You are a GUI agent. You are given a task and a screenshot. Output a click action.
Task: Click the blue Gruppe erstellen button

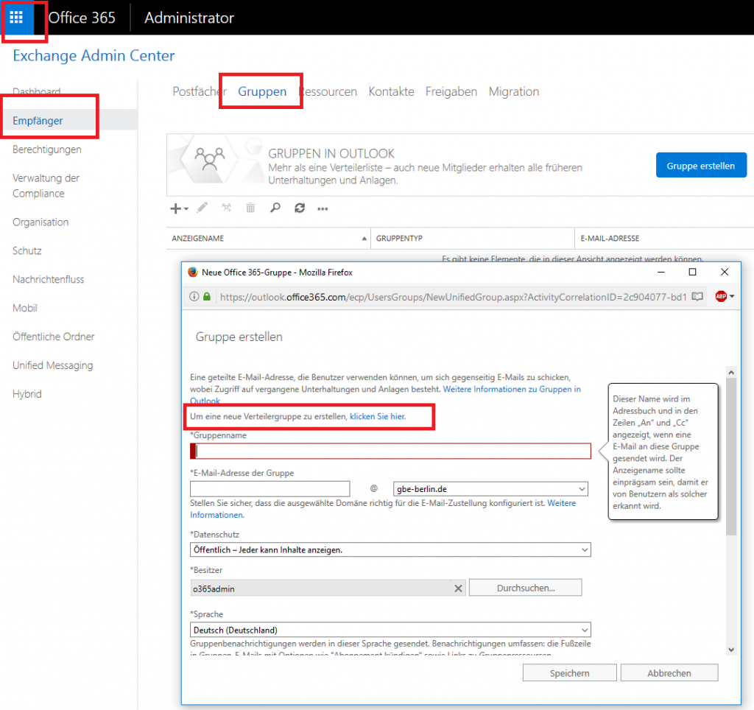click(701, 165)
